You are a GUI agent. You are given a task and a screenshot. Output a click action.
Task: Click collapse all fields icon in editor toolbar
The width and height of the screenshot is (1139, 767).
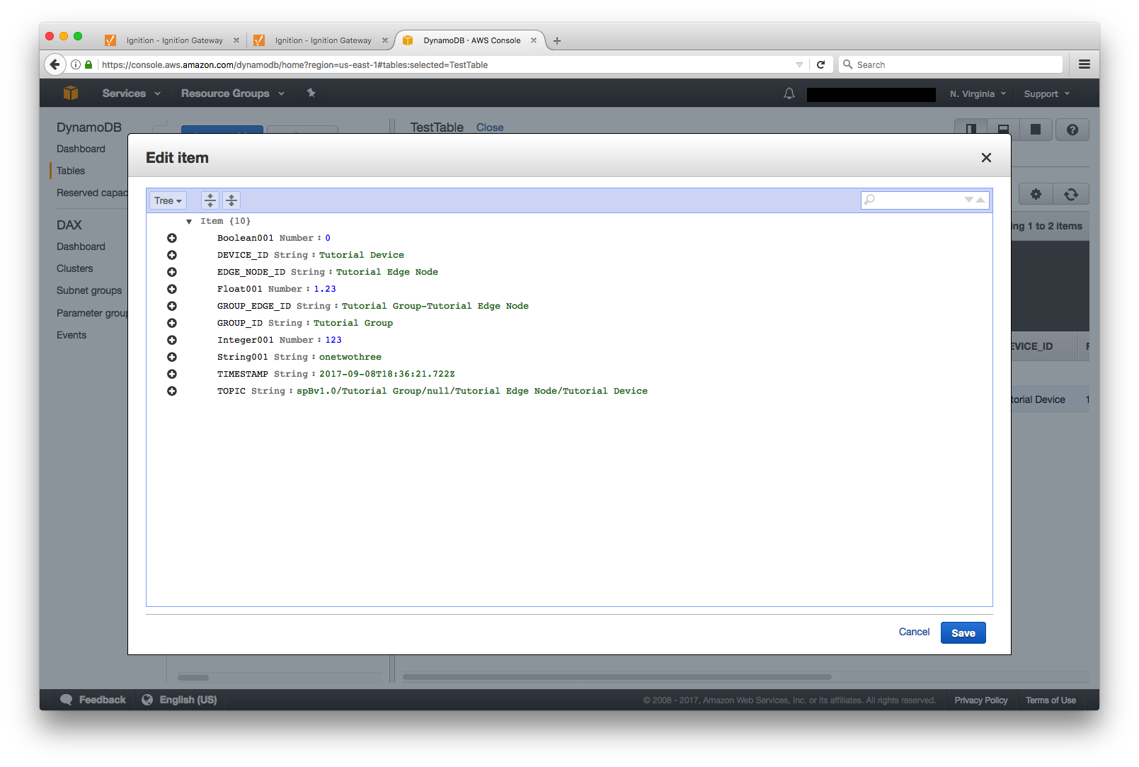[x=231, y=200]
